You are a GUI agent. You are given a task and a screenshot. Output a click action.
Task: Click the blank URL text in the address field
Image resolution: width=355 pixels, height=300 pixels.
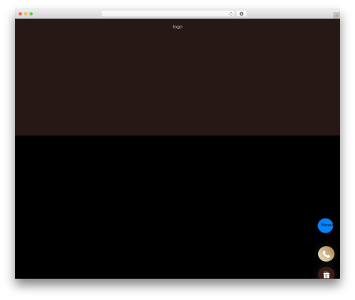[x=165, y=13]
